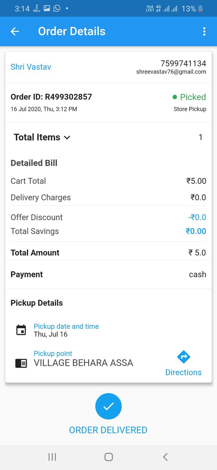Open the three-dot overflow menu
The height and width of the screenshot is (470, 217).
point(204,32)
